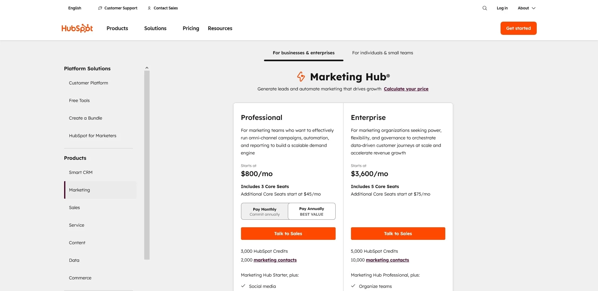Screen dimensions: 598x291
Task: Click the Contact Sales person icon
Action: pyautogui.click(x=149, y=8)
